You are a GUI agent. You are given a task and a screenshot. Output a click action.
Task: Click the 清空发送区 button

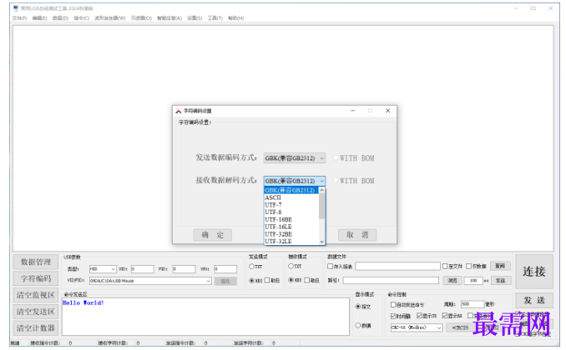click(x=36, y=312)
